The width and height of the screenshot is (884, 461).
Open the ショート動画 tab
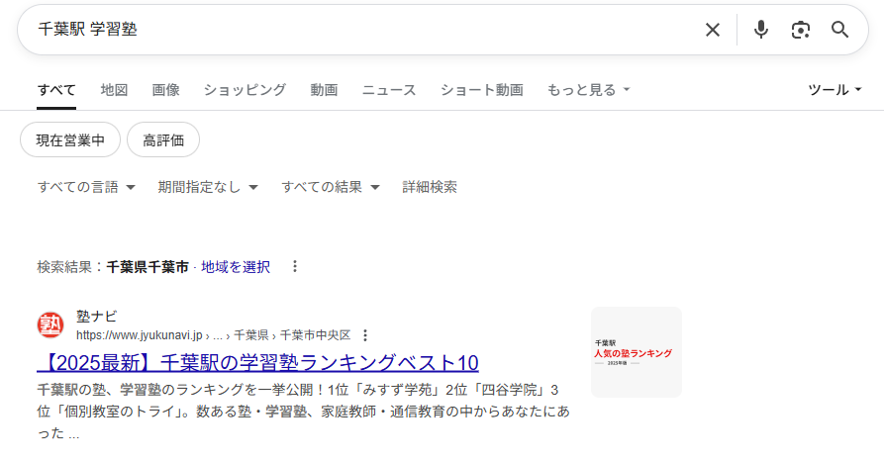(x=482, y=90)
